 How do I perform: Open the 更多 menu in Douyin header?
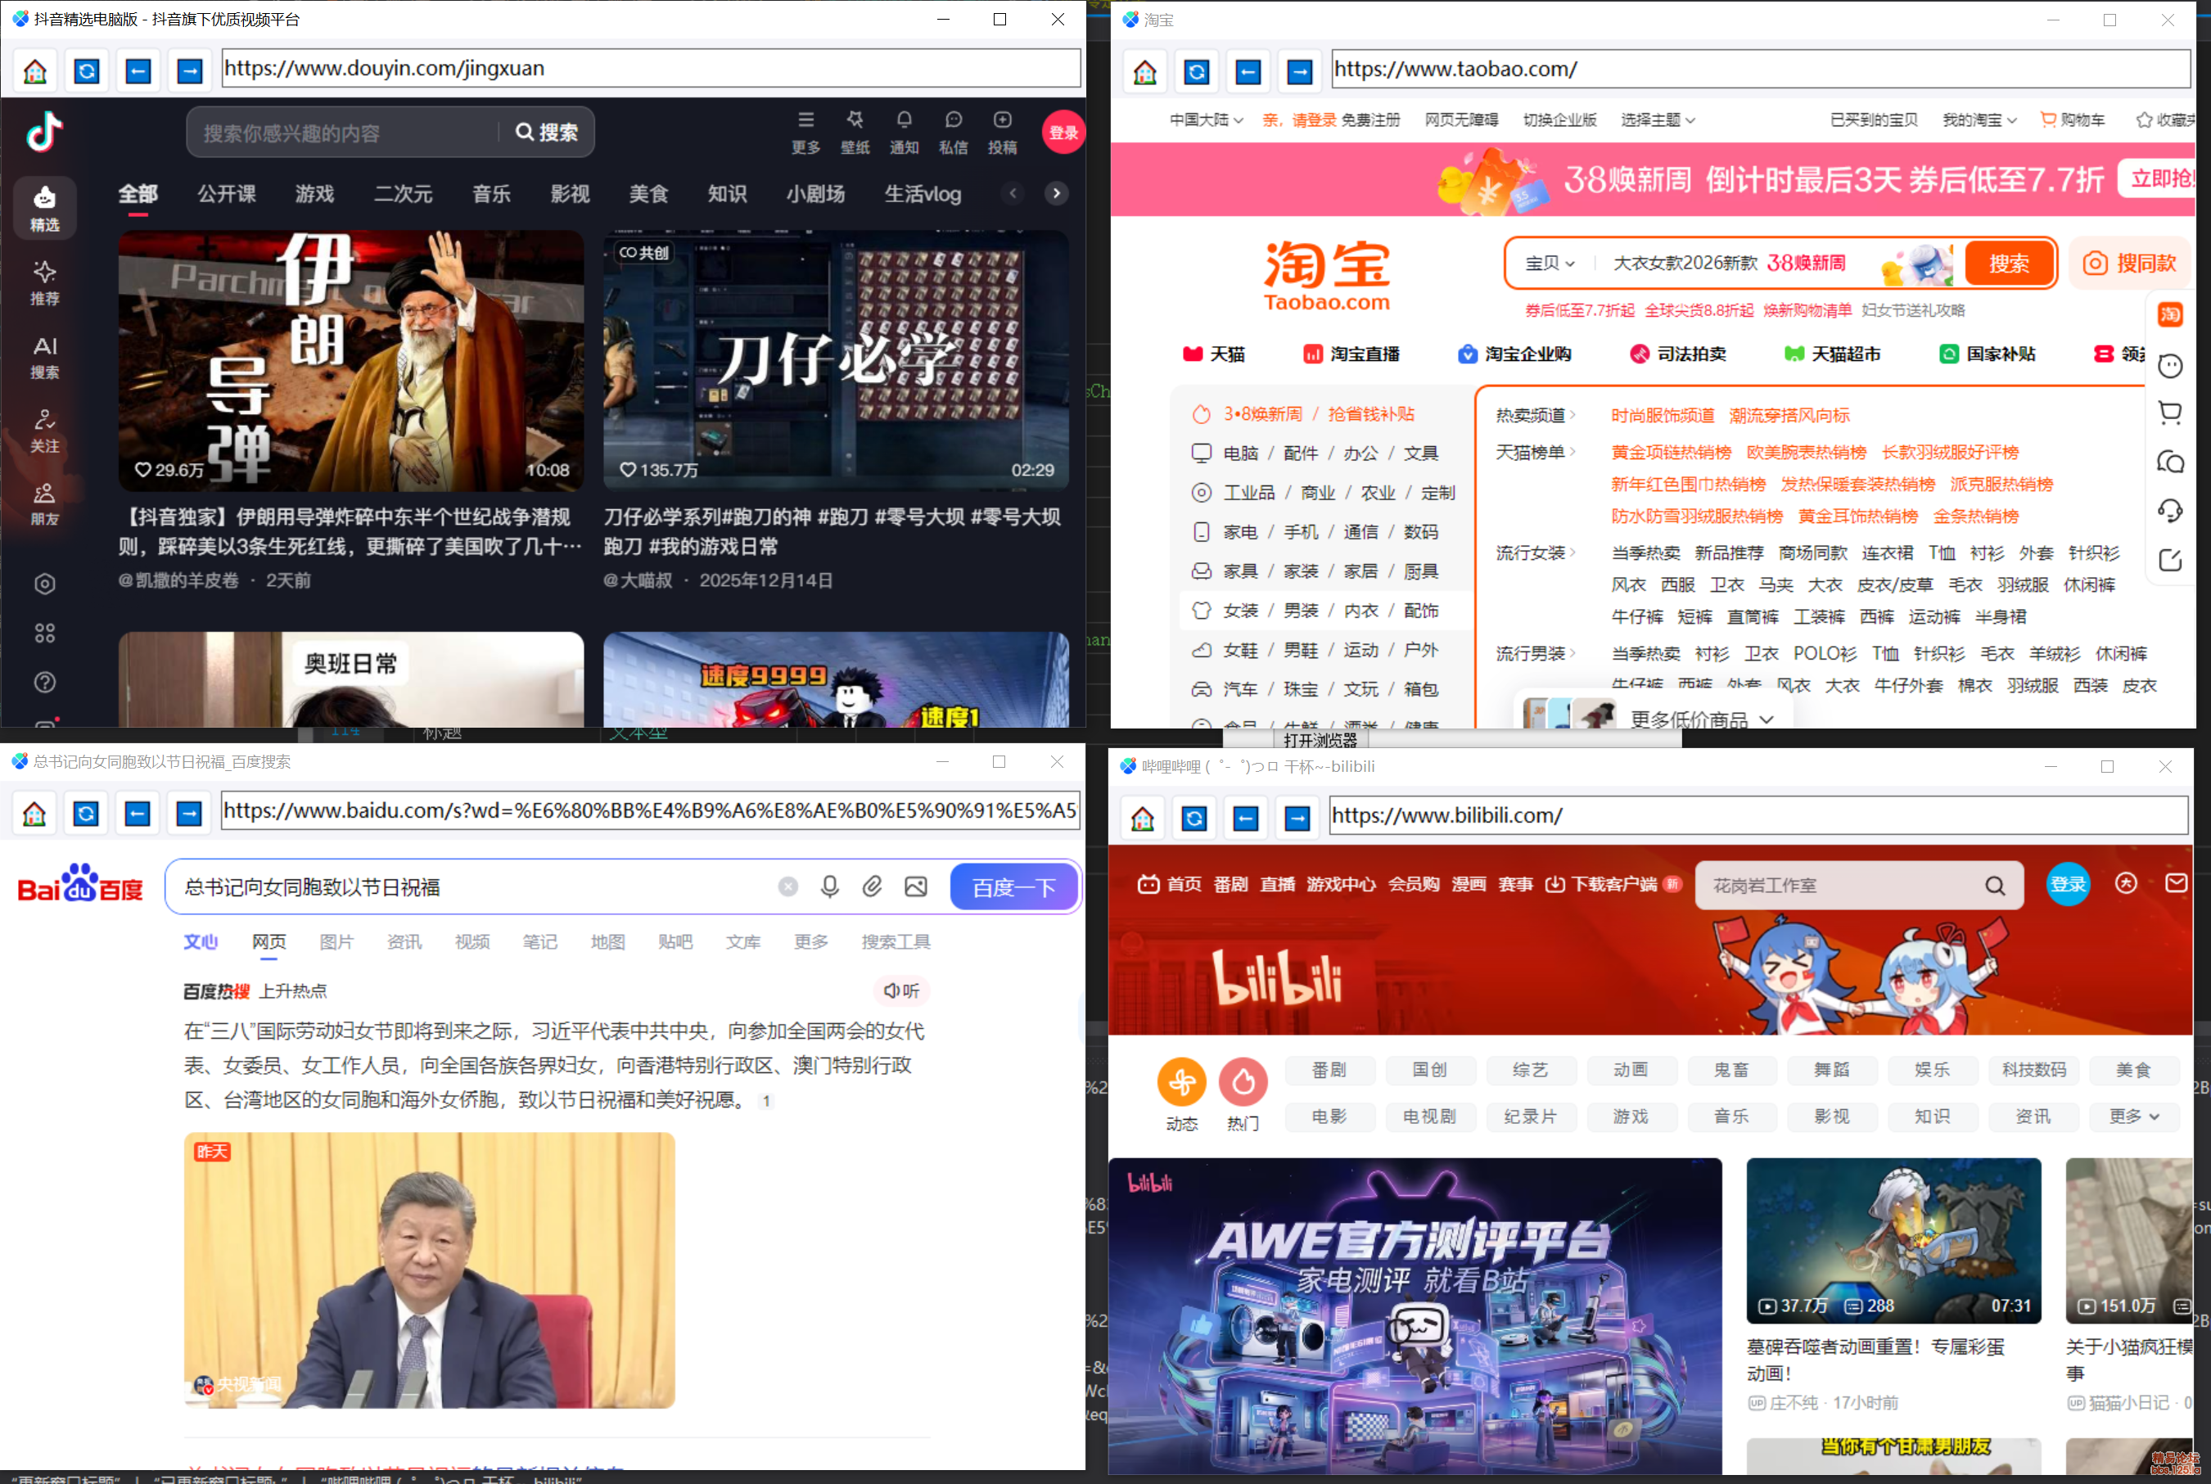(805, 132)
